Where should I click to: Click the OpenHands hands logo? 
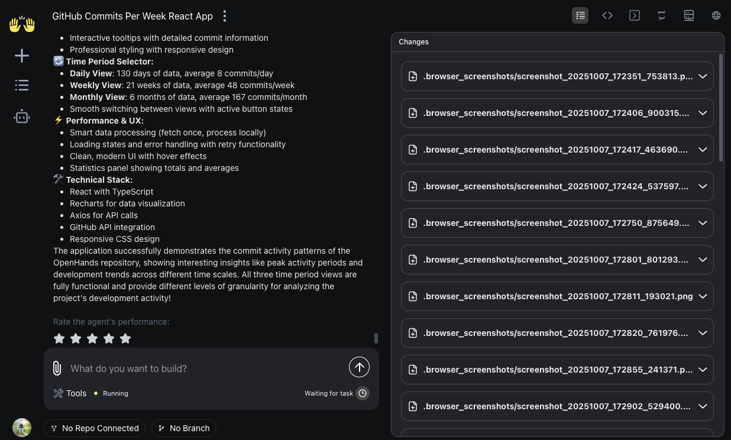tap(22, 24)
